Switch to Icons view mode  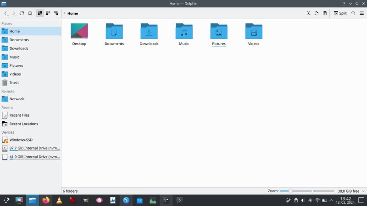pos(40,13)
